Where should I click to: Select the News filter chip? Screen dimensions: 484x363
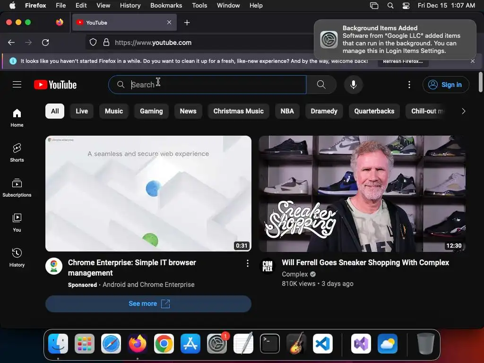[188, 111]
